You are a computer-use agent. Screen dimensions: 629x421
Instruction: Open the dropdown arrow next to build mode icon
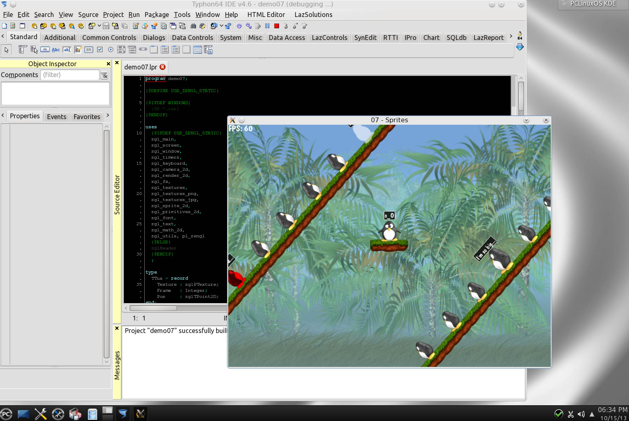point(221,26)
